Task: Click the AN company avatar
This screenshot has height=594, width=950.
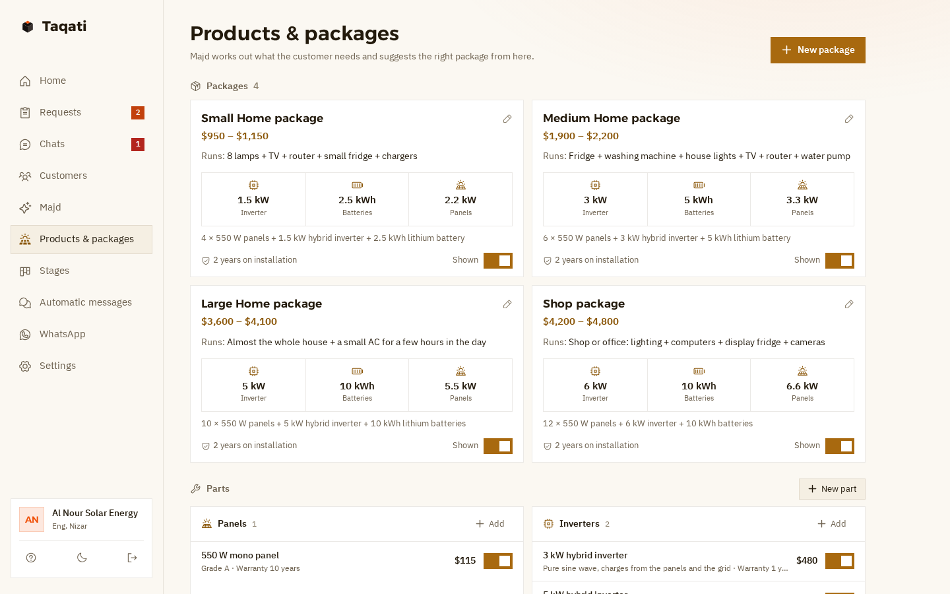Action: pyautogui.click(x=32, y=519)
